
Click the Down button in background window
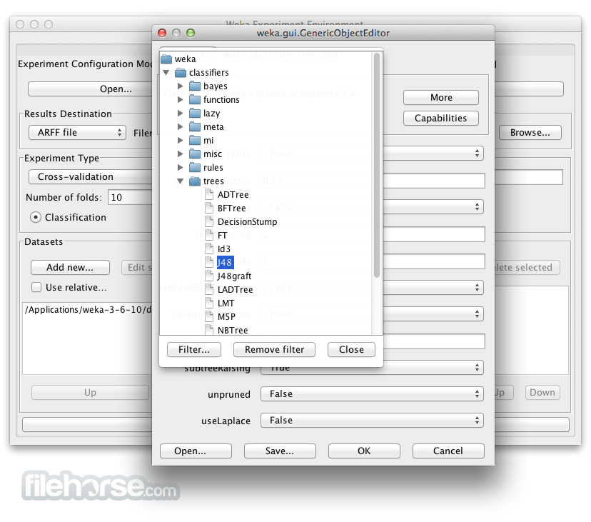click(542, 393)
